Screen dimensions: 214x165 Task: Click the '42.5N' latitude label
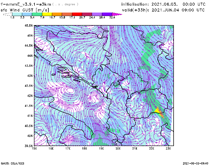click(29, 86)
